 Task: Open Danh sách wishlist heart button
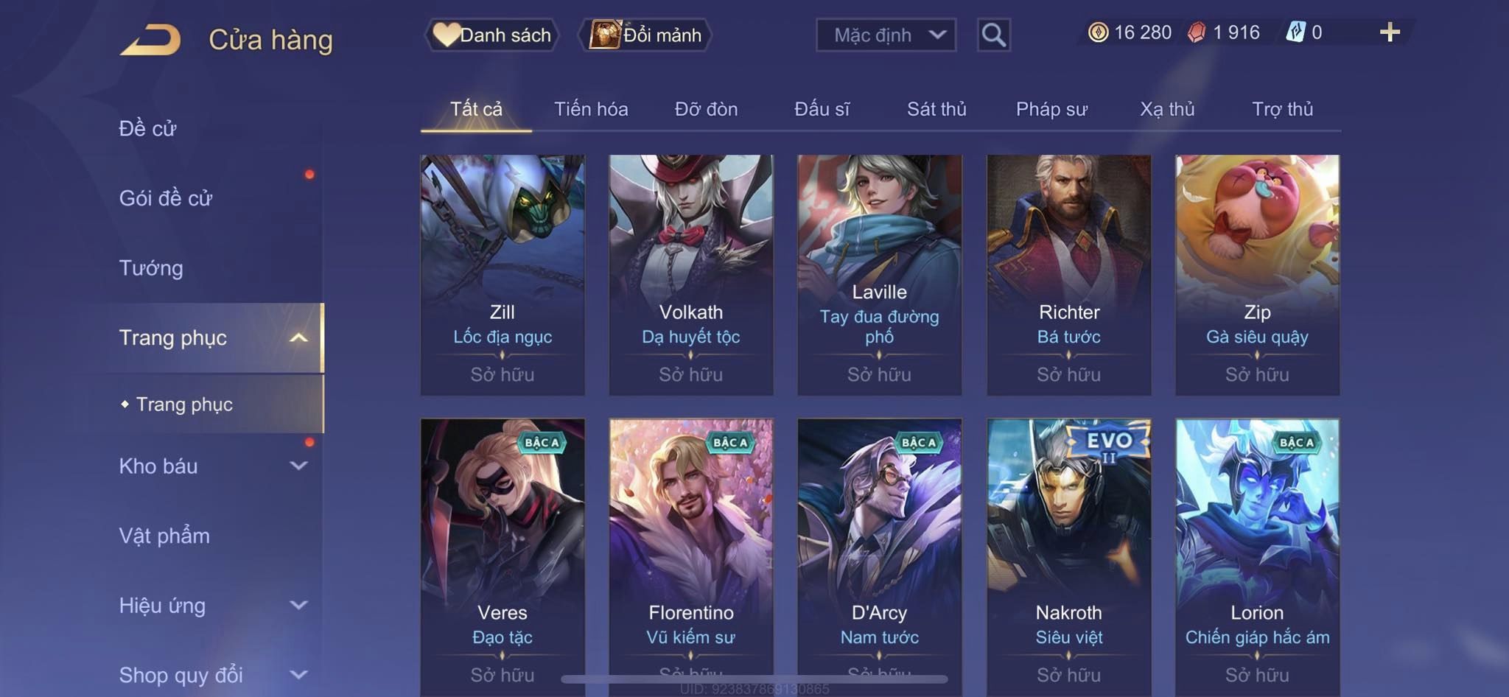coord(491,35)
